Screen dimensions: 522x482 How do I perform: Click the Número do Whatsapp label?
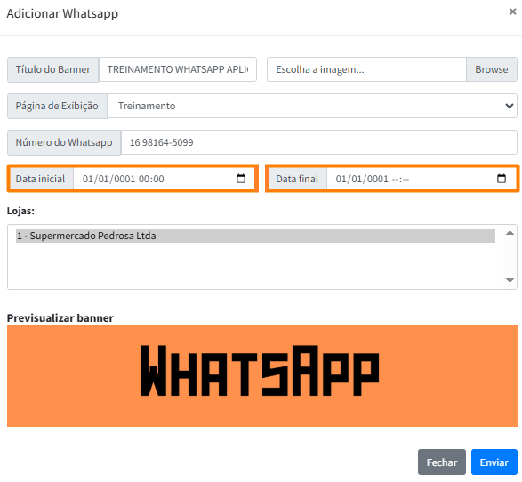pyautogui.click(x=64, y=142)
